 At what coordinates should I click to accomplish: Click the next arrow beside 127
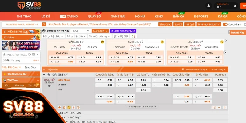(x=225, y=107)
